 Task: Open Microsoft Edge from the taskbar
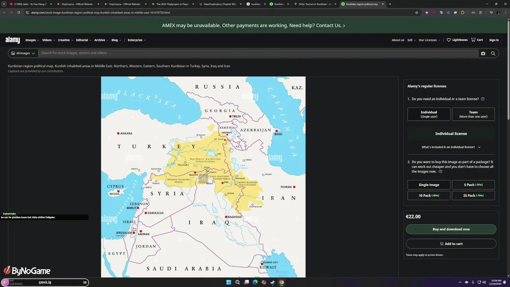click(255, 282)
